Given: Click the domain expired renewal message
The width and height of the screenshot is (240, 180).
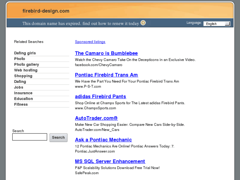Looking at the screenshot, I should coord(81,23).
